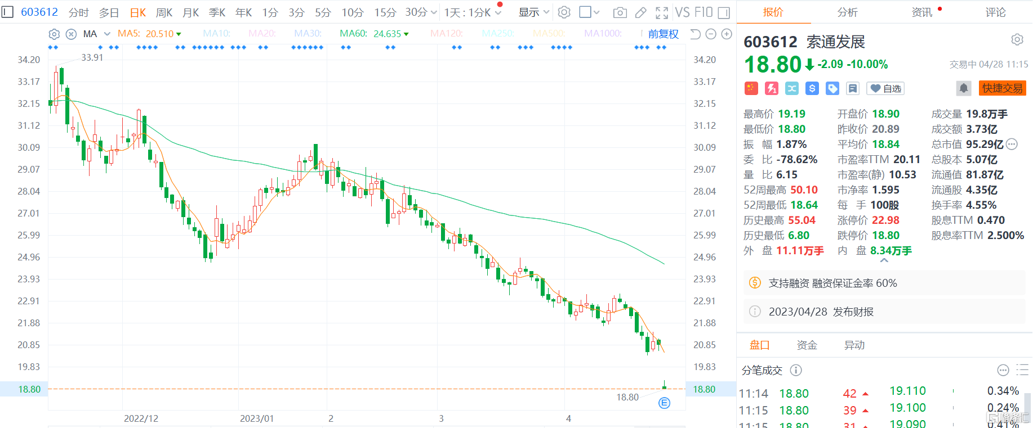The width and height of the screenshot is (1033, 428).
Task: Open quote panel settings gear
Action: pos(1017,39)
